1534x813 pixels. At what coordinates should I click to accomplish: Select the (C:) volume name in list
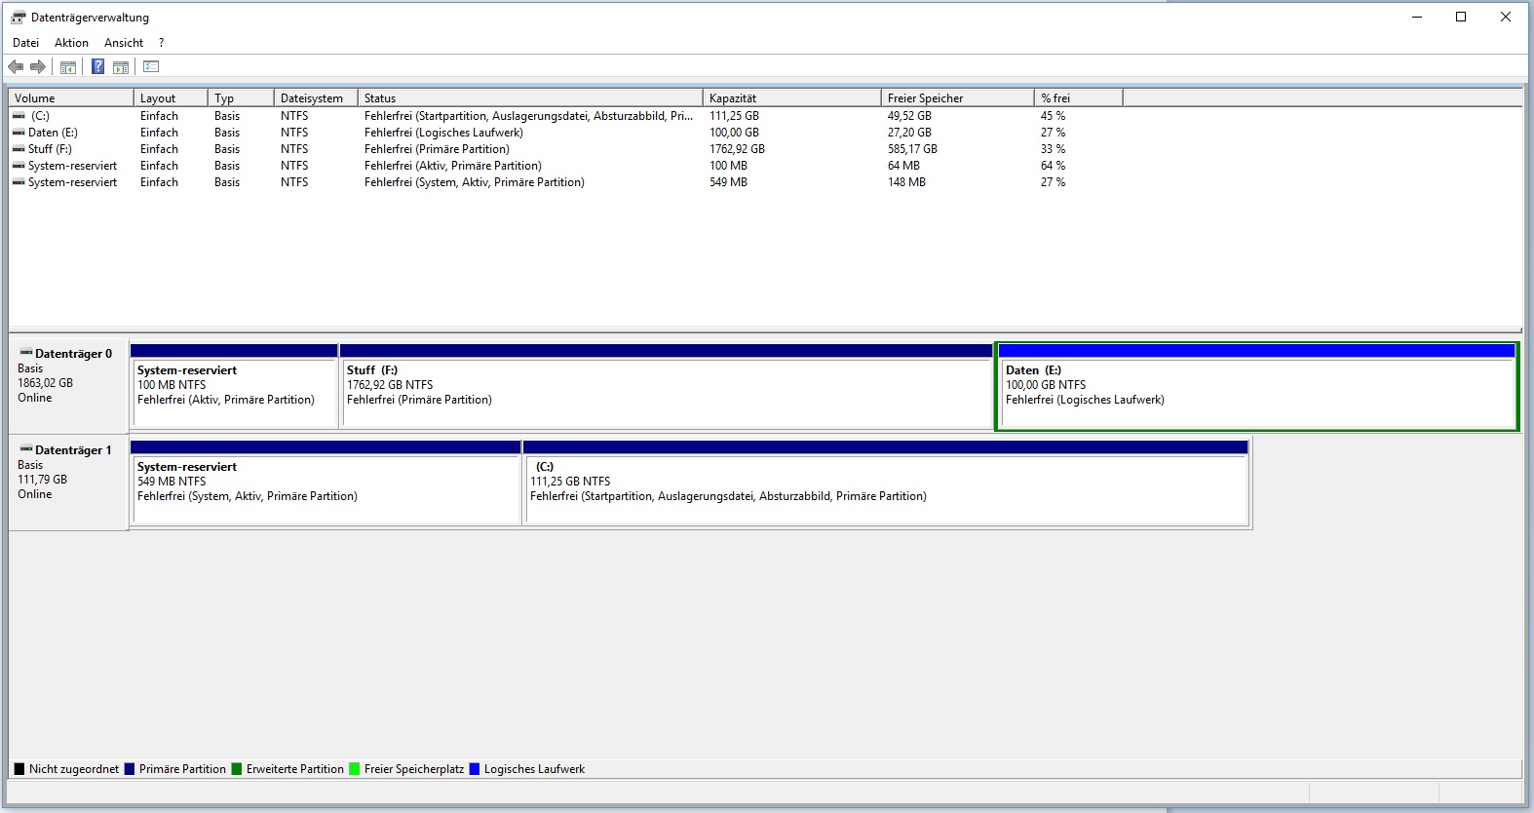click(40, 116)
